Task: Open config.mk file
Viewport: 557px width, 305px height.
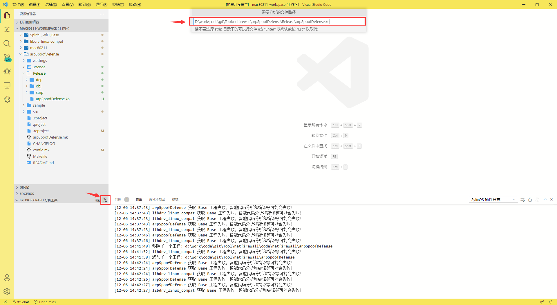Action: [61, 150]
